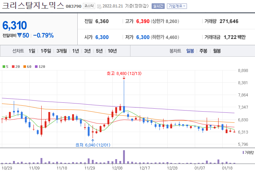Screen dimensions: 255x171
Task: Click the red 20-day moving average swatch
Action: [13, 66]
